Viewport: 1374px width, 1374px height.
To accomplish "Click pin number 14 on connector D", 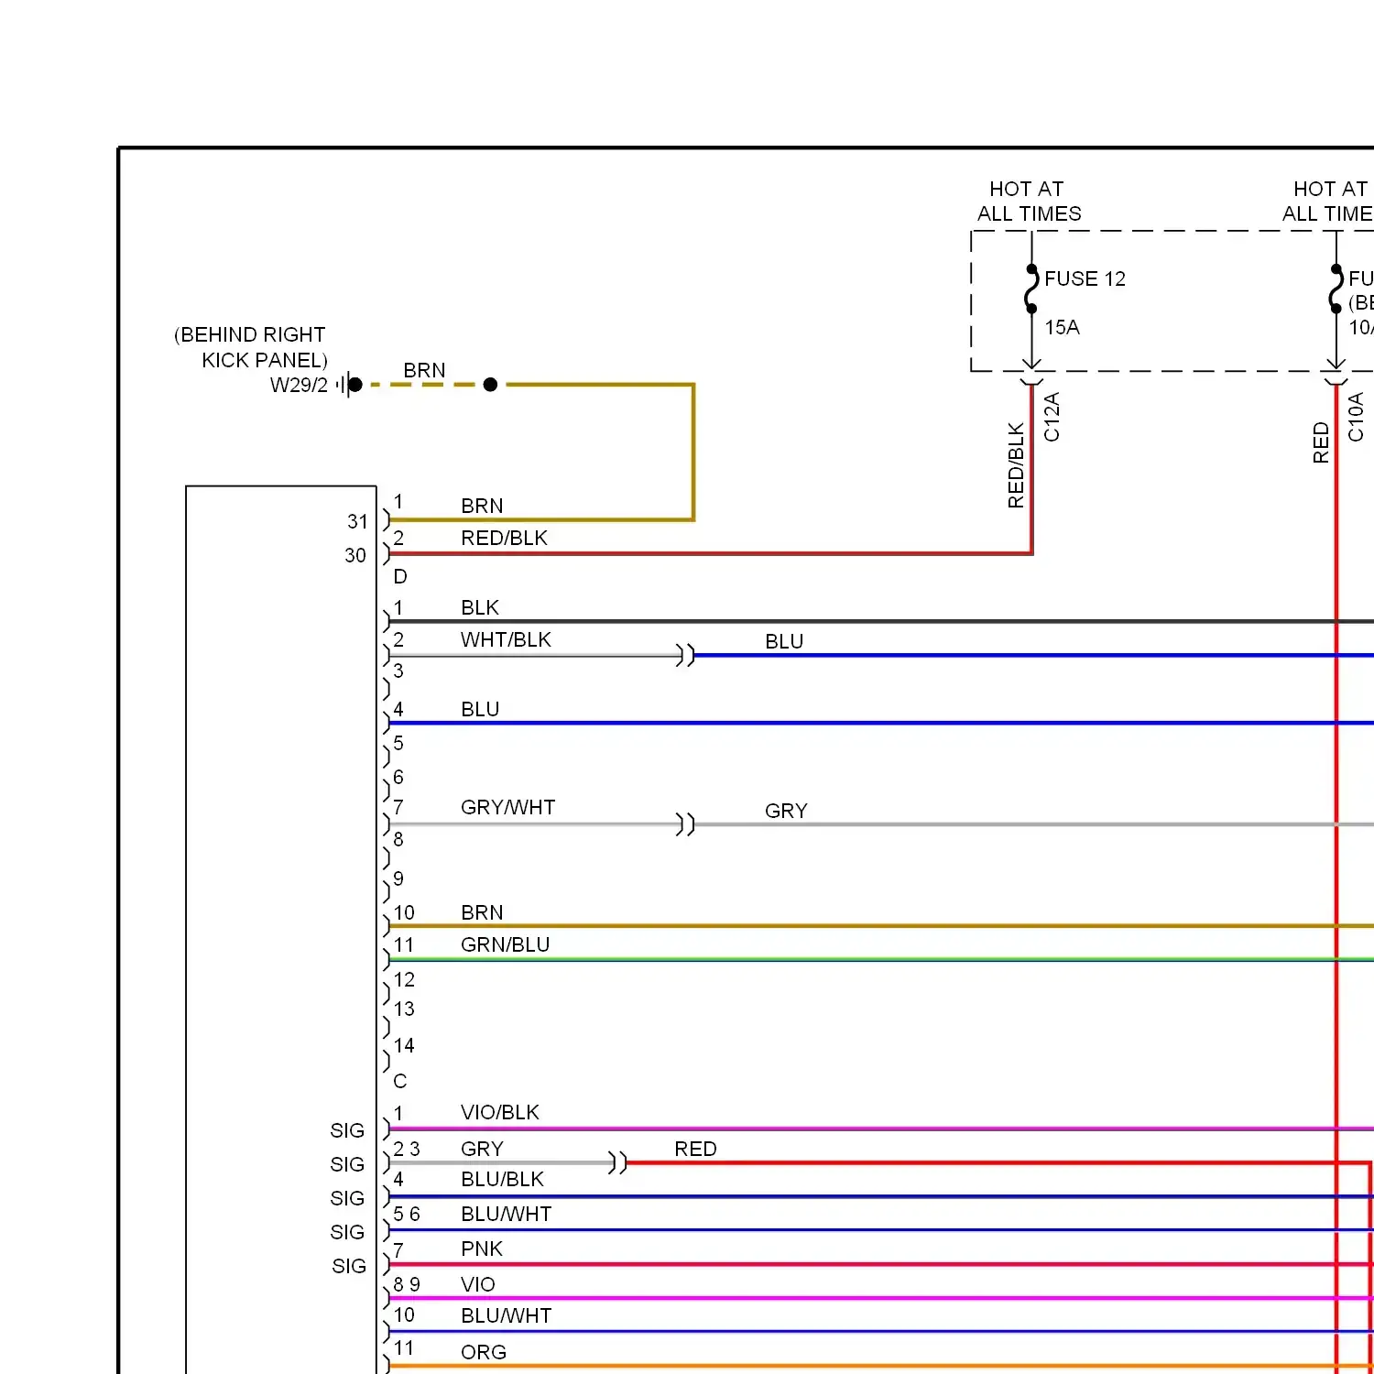I will point(404,1045).
